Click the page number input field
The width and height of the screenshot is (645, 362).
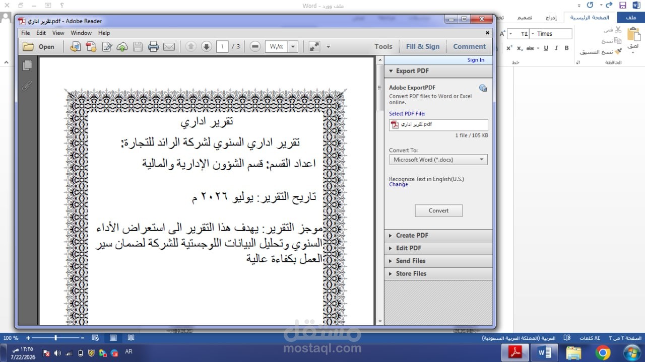pos(222,46)
